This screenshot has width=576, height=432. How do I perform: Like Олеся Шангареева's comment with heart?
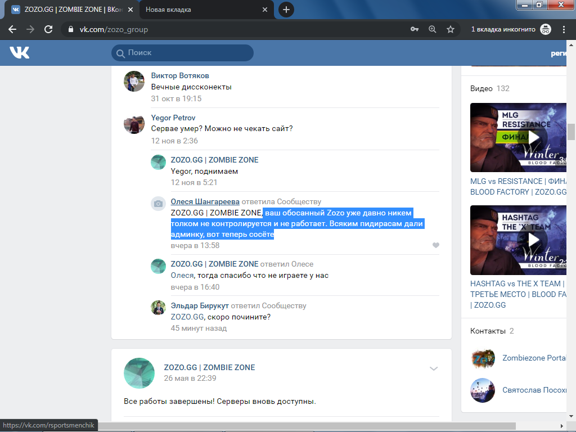click(x=435, y=245)
